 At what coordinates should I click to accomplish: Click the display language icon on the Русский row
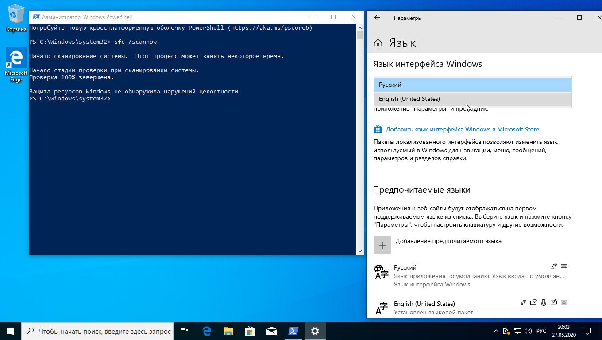point(554,267)
